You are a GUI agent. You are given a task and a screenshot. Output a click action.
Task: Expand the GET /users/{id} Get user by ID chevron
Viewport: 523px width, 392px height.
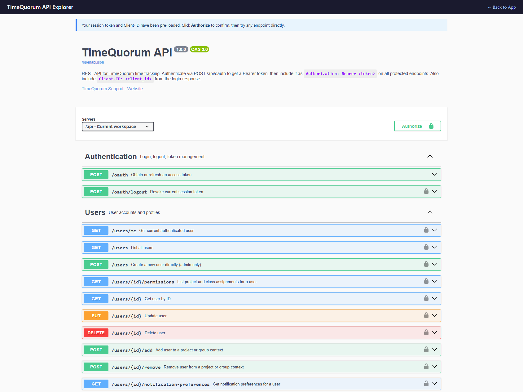(x=434, y=298)
